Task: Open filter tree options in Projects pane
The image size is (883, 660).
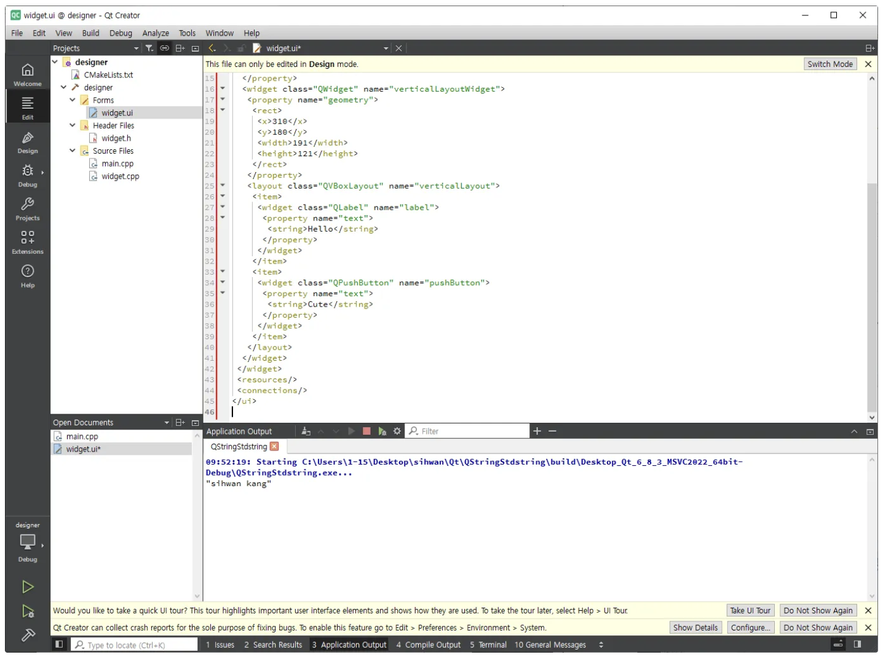Action: click(x=149, y=48)
